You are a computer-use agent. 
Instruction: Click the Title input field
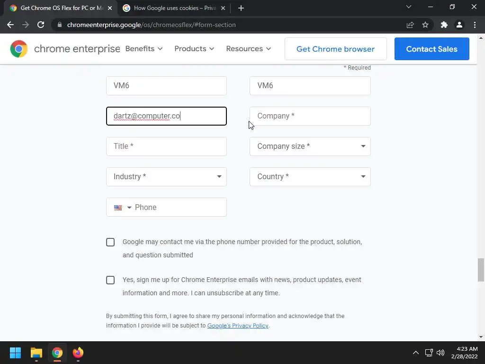(166, 146)
